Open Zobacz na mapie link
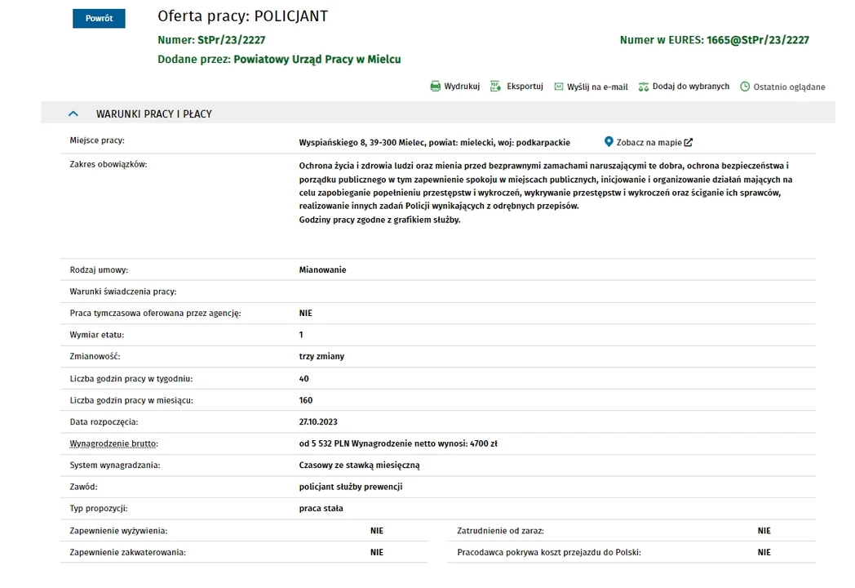The width and height of the screenshot is (855, 588). click(x=649, y=142)
